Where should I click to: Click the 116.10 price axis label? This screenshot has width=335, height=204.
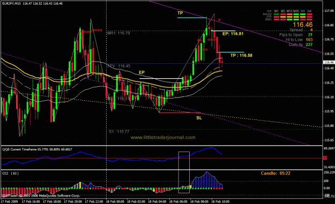tap(329, 97)
